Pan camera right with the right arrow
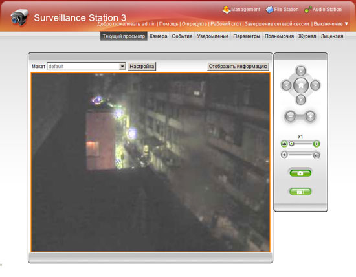This screenshot has height=277, width=356. 315,85
